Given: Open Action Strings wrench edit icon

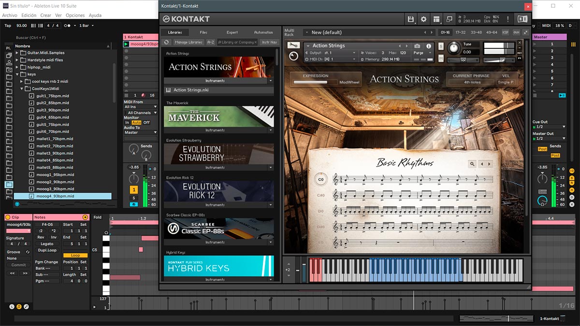Looking at the screenshot, I should pos(293,45).
